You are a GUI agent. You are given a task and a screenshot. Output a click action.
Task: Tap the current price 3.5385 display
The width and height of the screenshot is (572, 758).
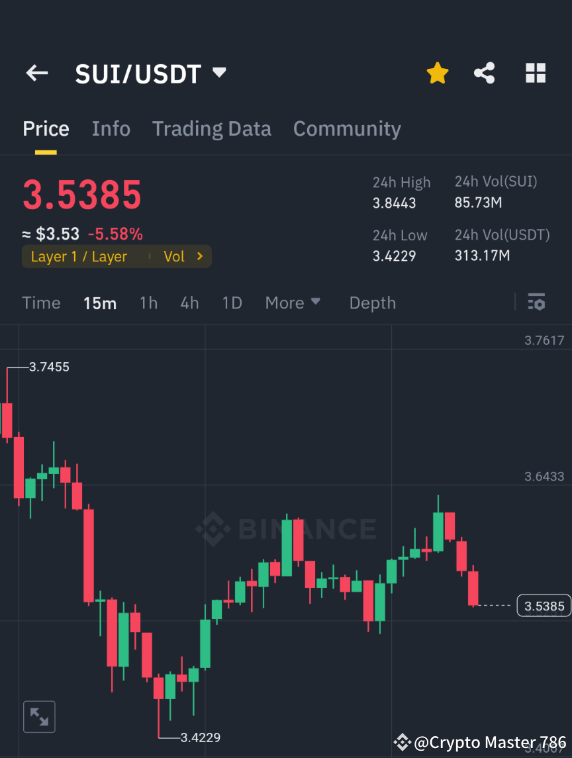pyautogui.click(x=81, y=195)
